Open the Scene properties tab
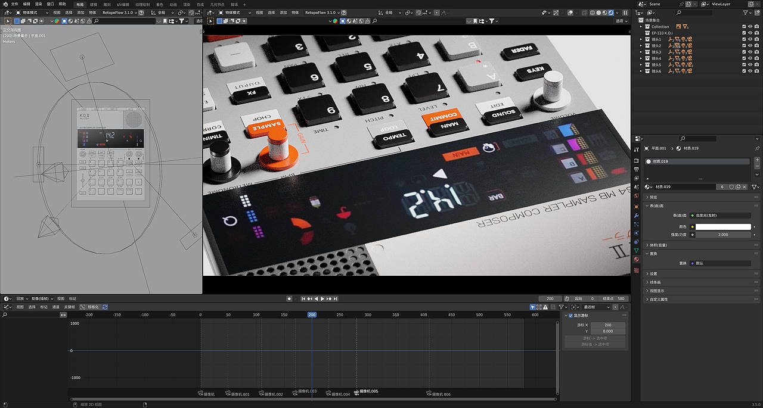 click(637, 186)
